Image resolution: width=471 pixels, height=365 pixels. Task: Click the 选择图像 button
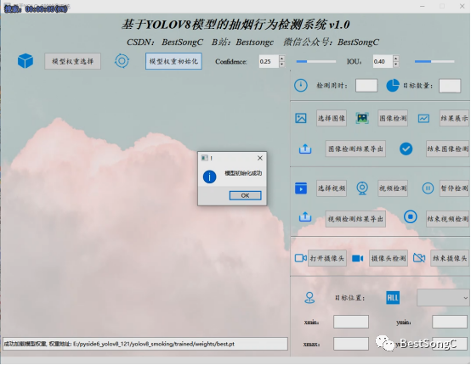coord(332,118)
